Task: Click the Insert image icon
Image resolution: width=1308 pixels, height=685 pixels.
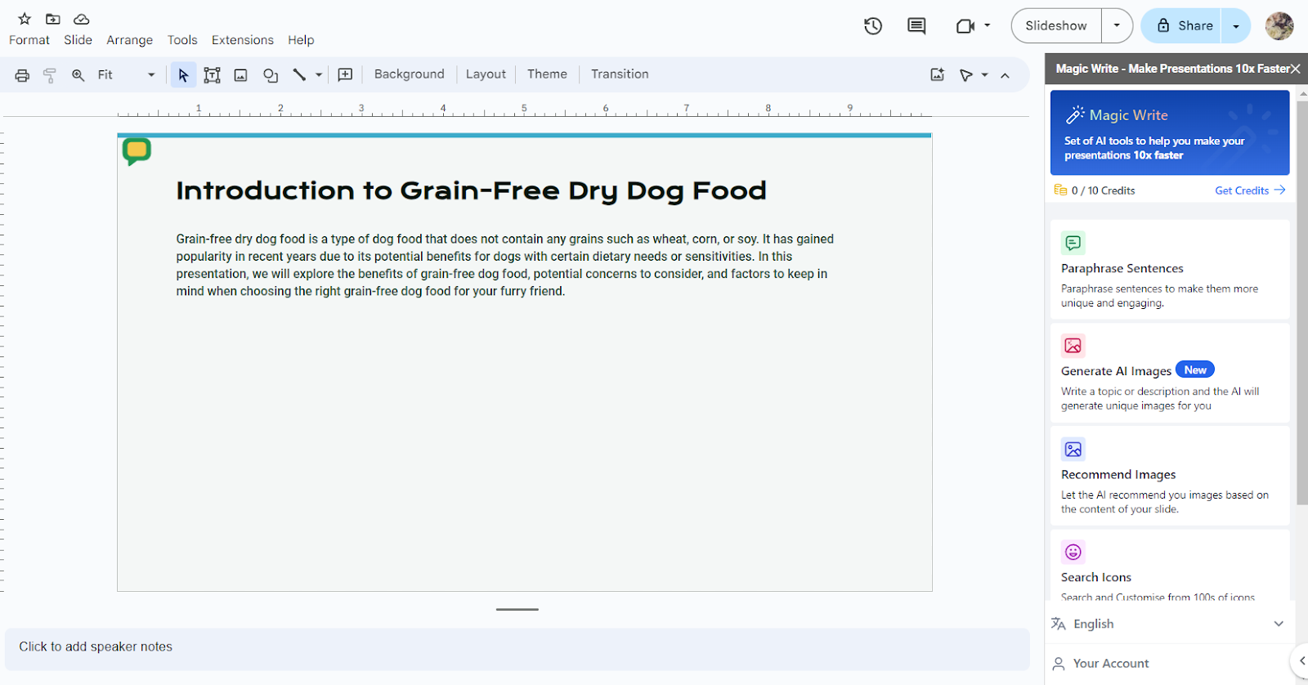Action: (x=240, y=75)
